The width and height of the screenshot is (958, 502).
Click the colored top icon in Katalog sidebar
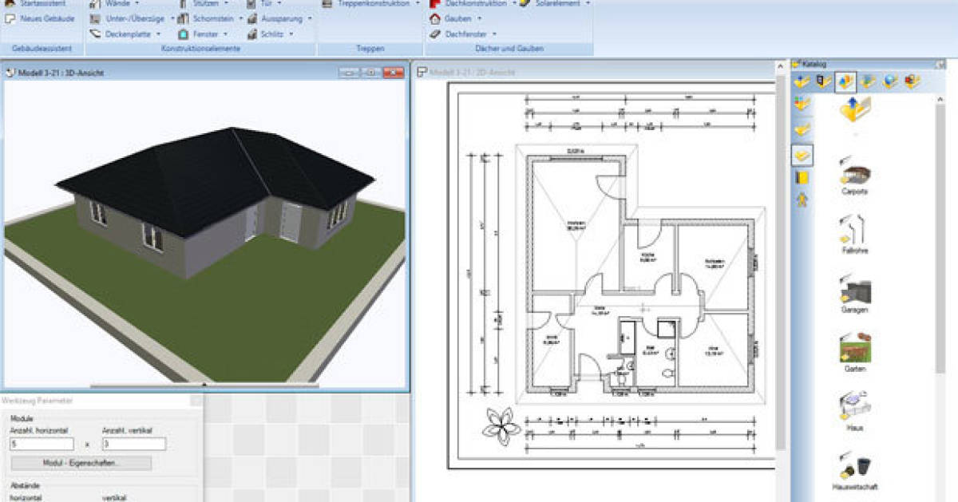click(x=802, y=104)
